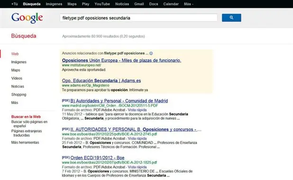Open Imágenes in the top bar

[54, 4]
